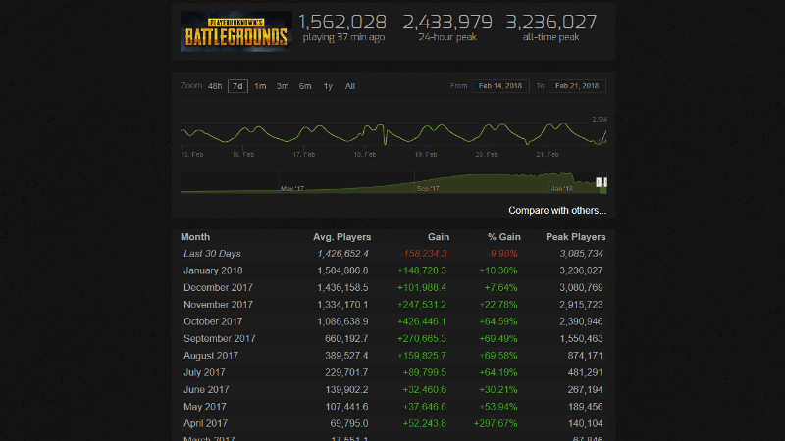785x441 pixels.
Task: Click the From date field Feb 14, 2018
Action: click(x=500, y=86)
